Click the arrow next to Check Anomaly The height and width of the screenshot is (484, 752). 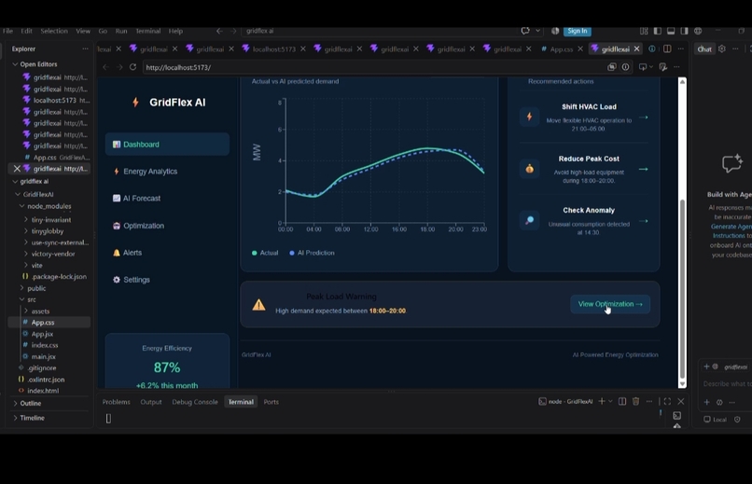[x=644, y=221]
